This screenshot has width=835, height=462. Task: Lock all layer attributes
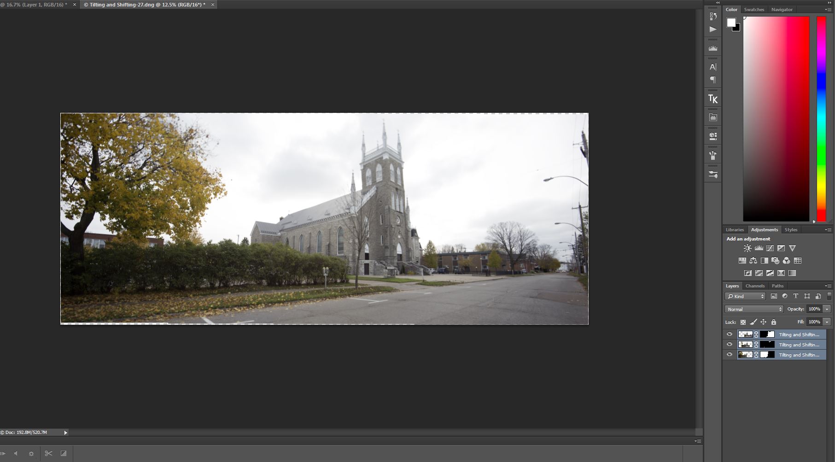tap(774, 322)
